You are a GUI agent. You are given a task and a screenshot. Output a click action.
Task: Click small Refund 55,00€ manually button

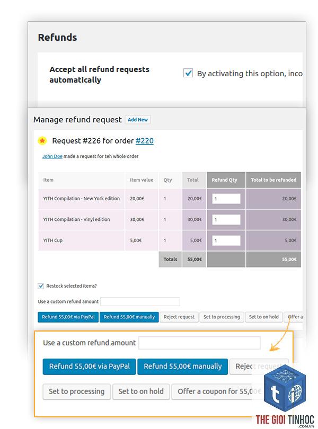click(129, 317)
